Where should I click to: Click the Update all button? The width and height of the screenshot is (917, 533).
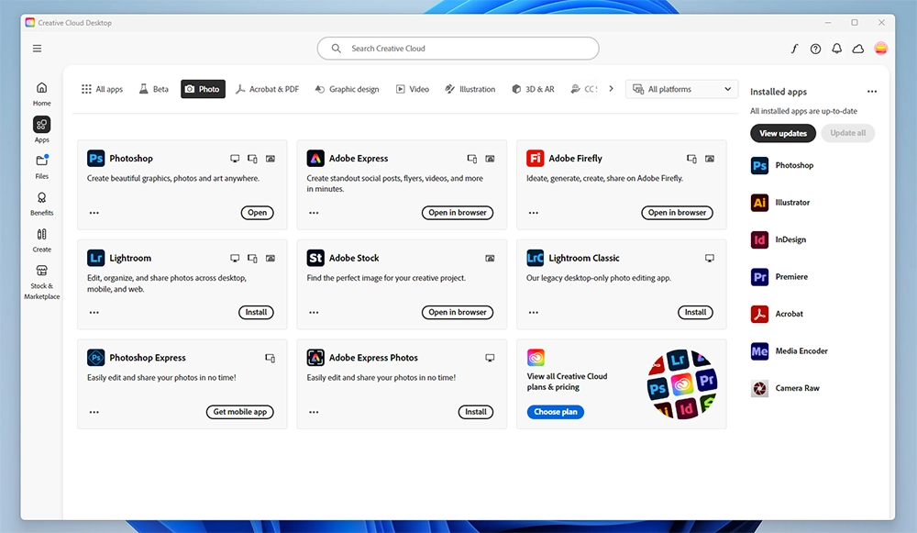click(848, 133)
